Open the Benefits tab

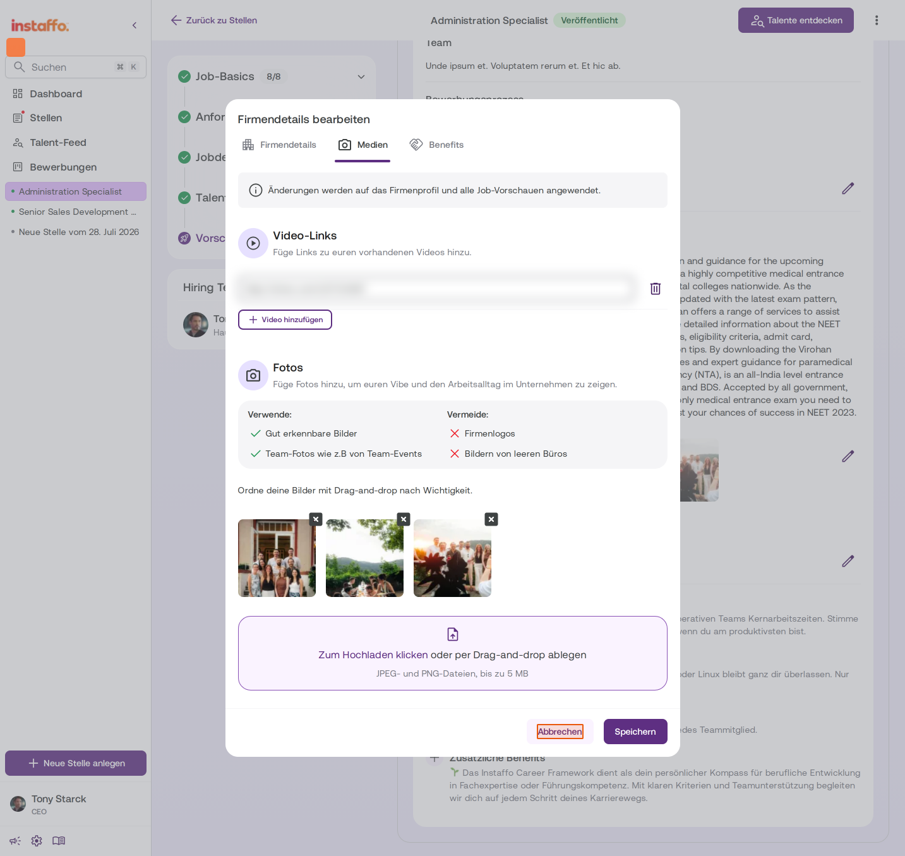(437, 145)
